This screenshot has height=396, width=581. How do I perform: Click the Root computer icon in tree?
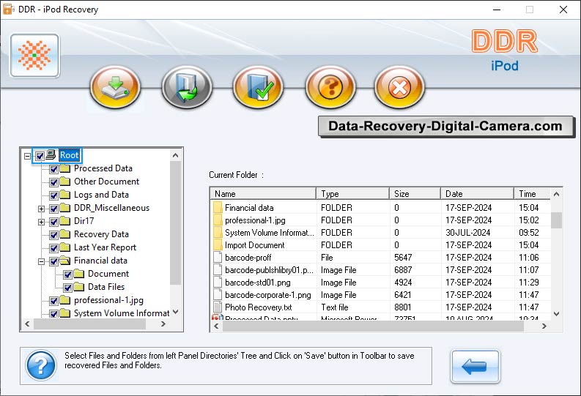click(x=51, y=154)
